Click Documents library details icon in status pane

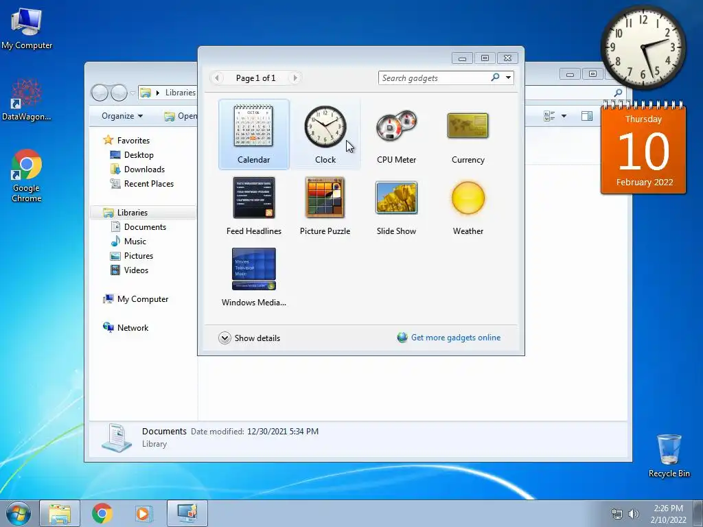point(117,437)
